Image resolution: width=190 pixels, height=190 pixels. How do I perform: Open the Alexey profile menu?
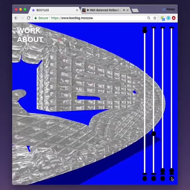point(169,9)
